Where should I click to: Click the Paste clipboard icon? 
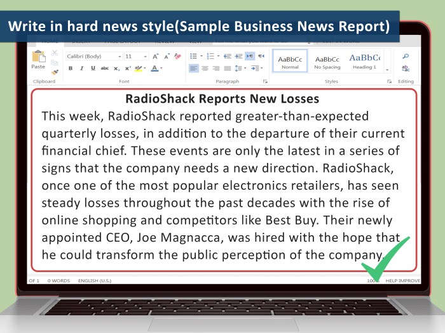(38, 59)
